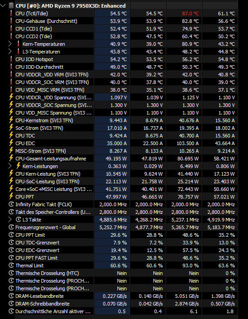Click thermometer icon beside CPU VDDCR_SOC VRM
Viewport: 248px width, 319px height.
point(11,82)
